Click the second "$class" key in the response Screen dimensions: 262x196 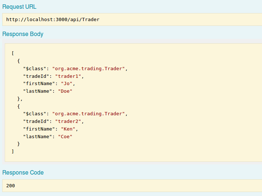[35, 113]
